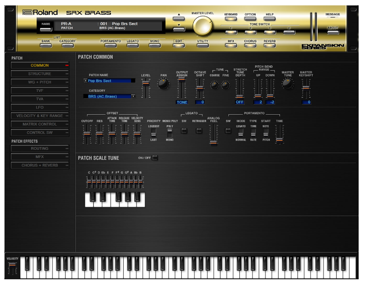Open the OPTION settings
The width and height of the screenshot is (367, 285).
250,19
